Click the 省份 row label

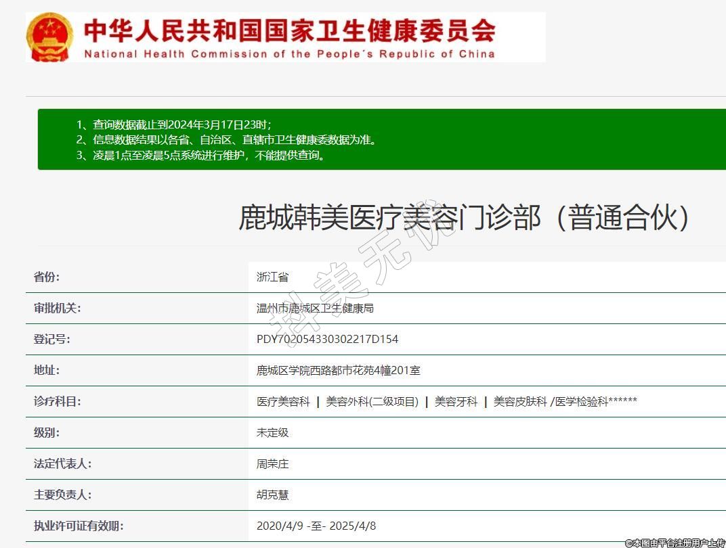click(47, 277)
